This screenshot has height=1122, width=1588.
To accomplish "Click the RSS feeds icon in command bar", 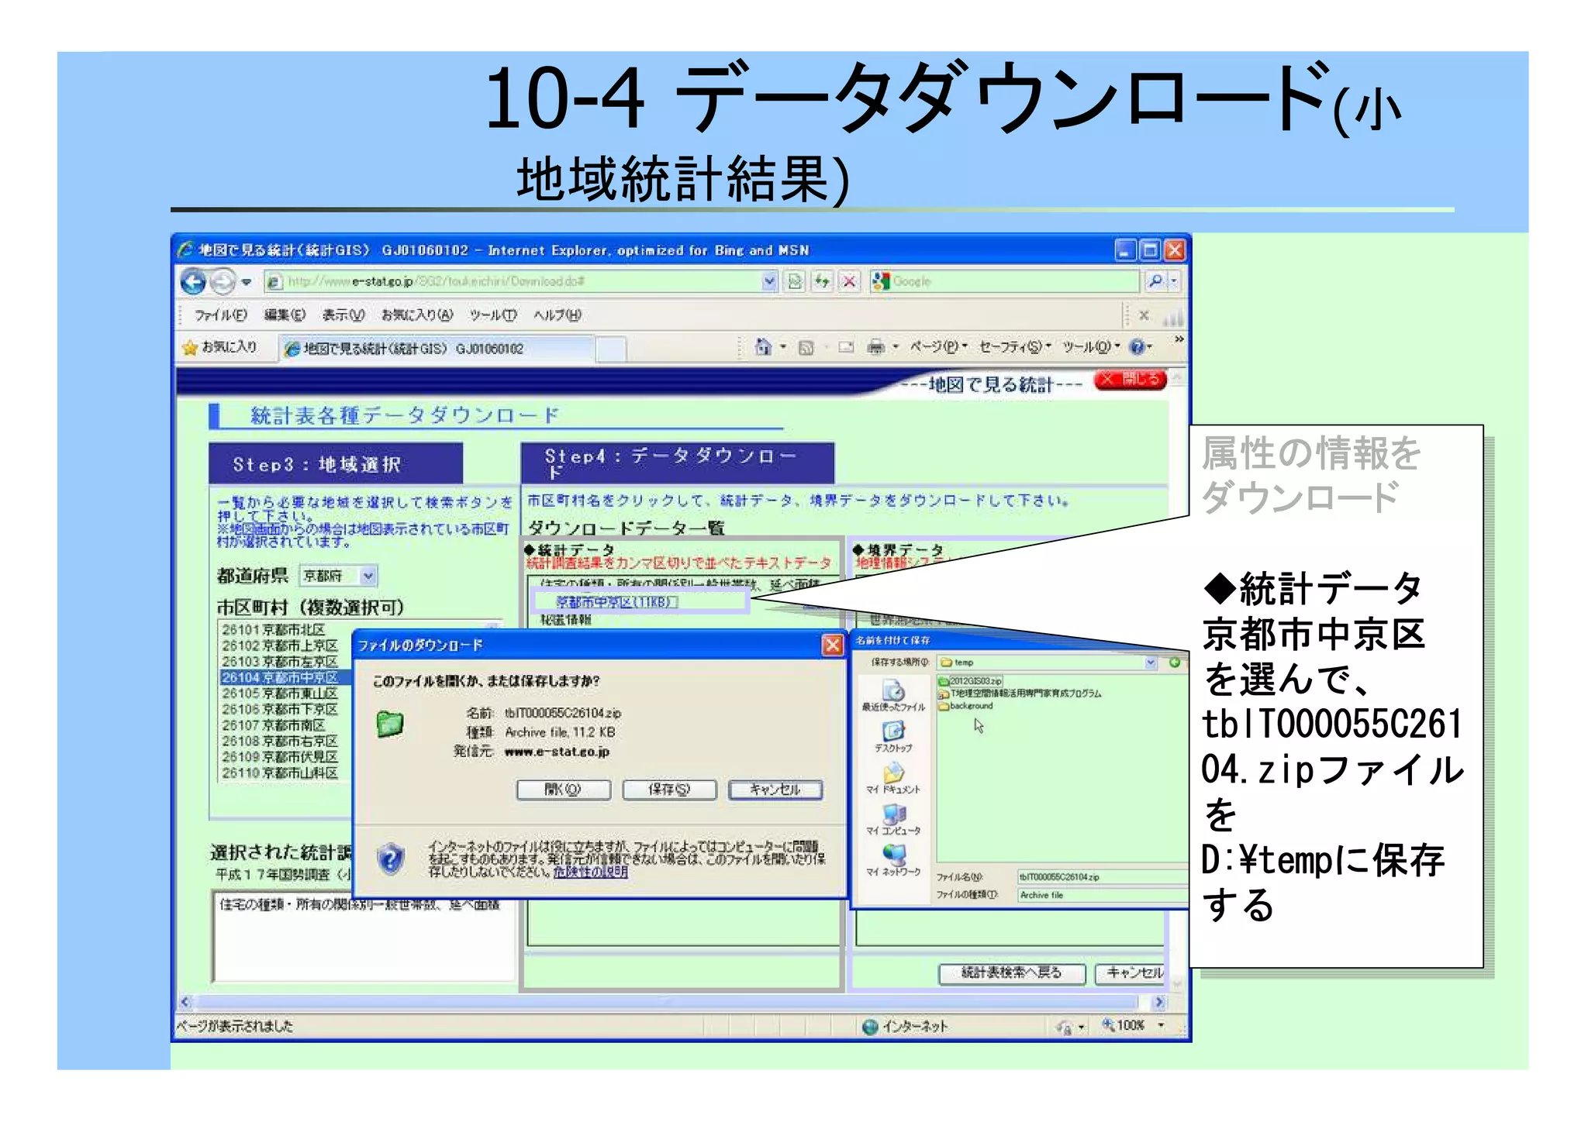I will (806, 348).
